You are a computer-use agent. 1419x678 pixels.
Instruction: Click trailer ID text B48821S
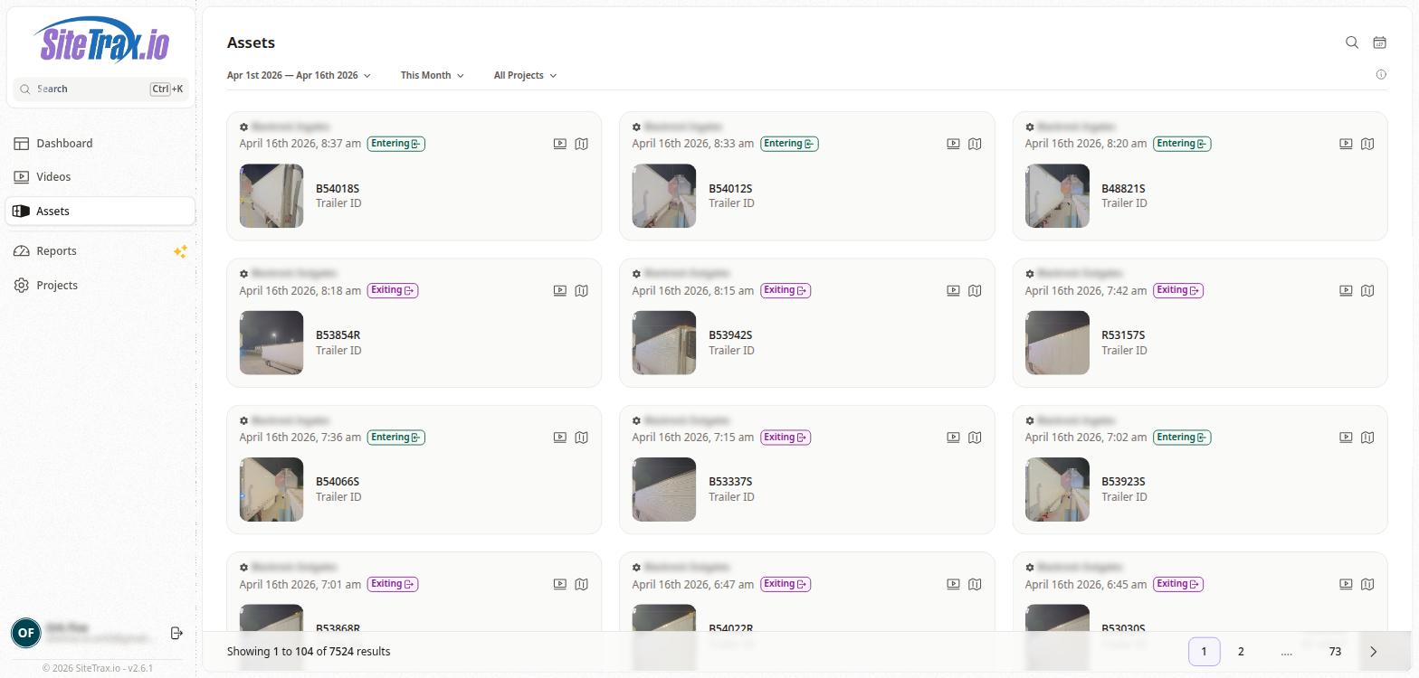(1123, 189)
